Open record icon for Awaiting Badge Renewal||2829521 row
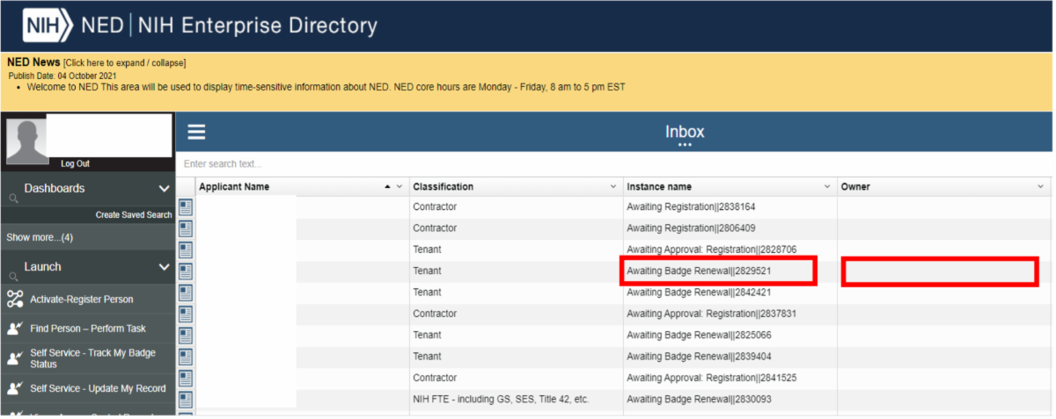 186,271
